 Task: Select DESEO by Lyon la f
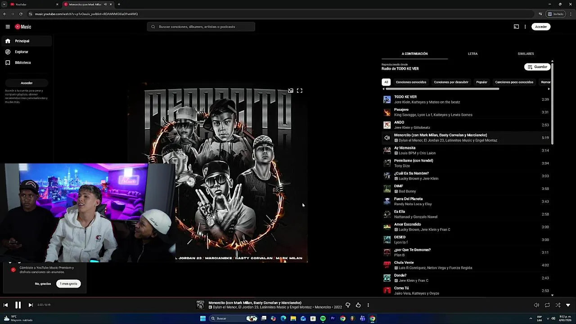pos(466,239)
